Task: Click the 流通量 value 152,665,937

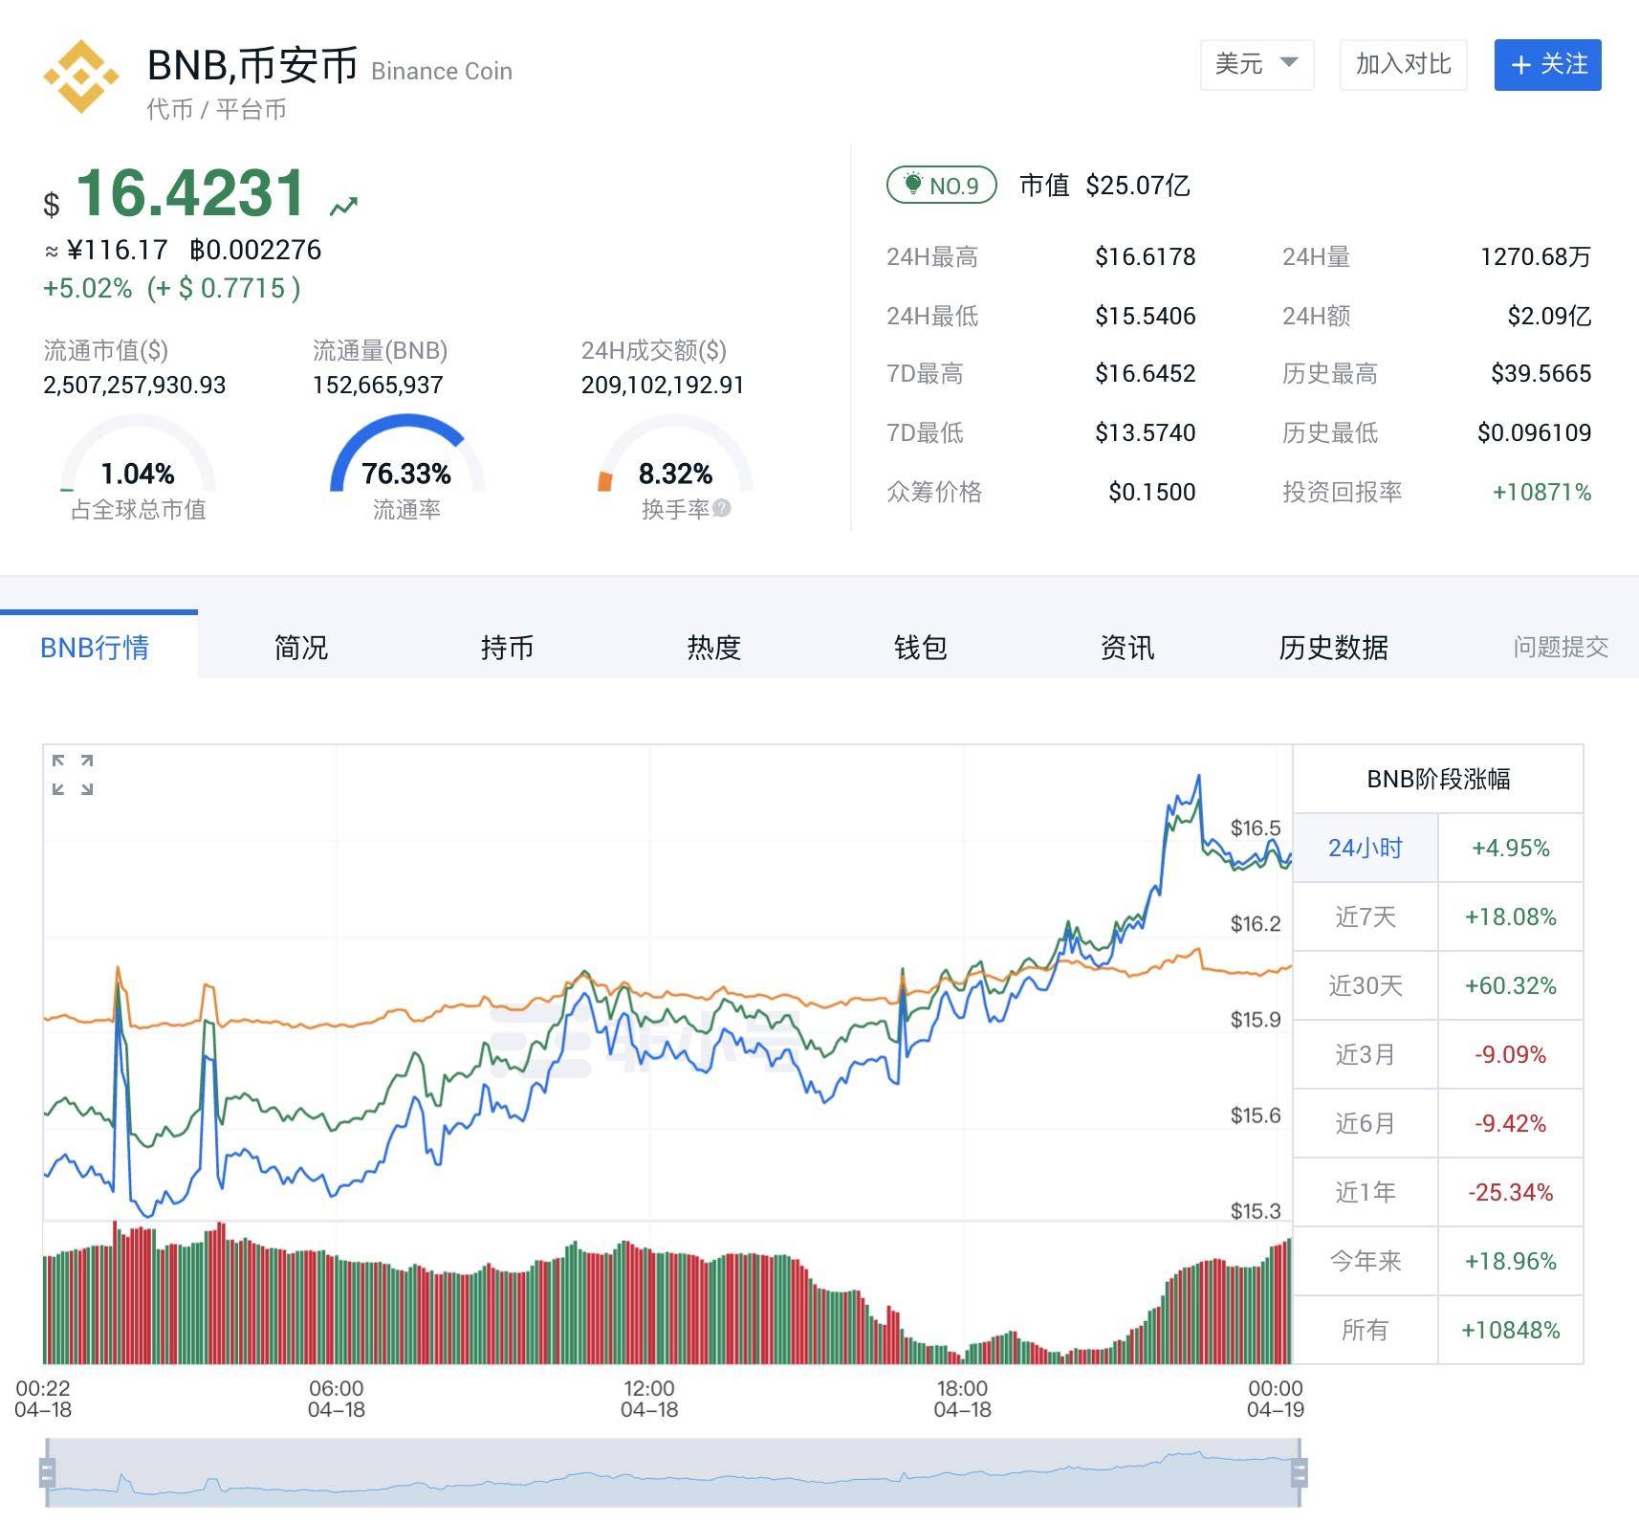Action: 378,385
